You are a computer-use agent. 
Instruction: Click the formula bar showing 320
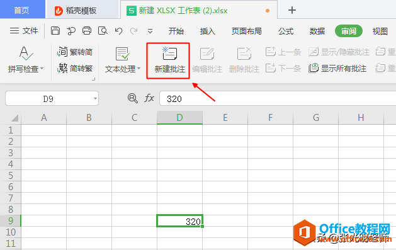point(277,98)
